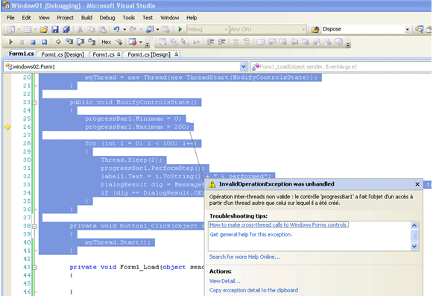Click the Open File folder icon
This screenshot has height=296, width=433.
pos(44,29)
